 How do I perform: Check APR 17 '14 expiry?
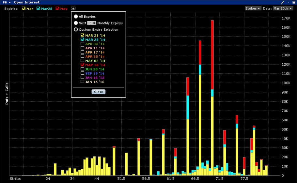82,52
